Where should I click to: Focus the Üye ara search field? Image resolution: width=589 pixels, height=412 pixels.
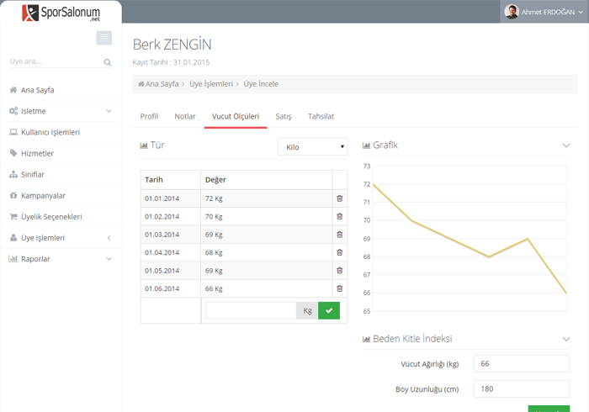coord(56,61)
